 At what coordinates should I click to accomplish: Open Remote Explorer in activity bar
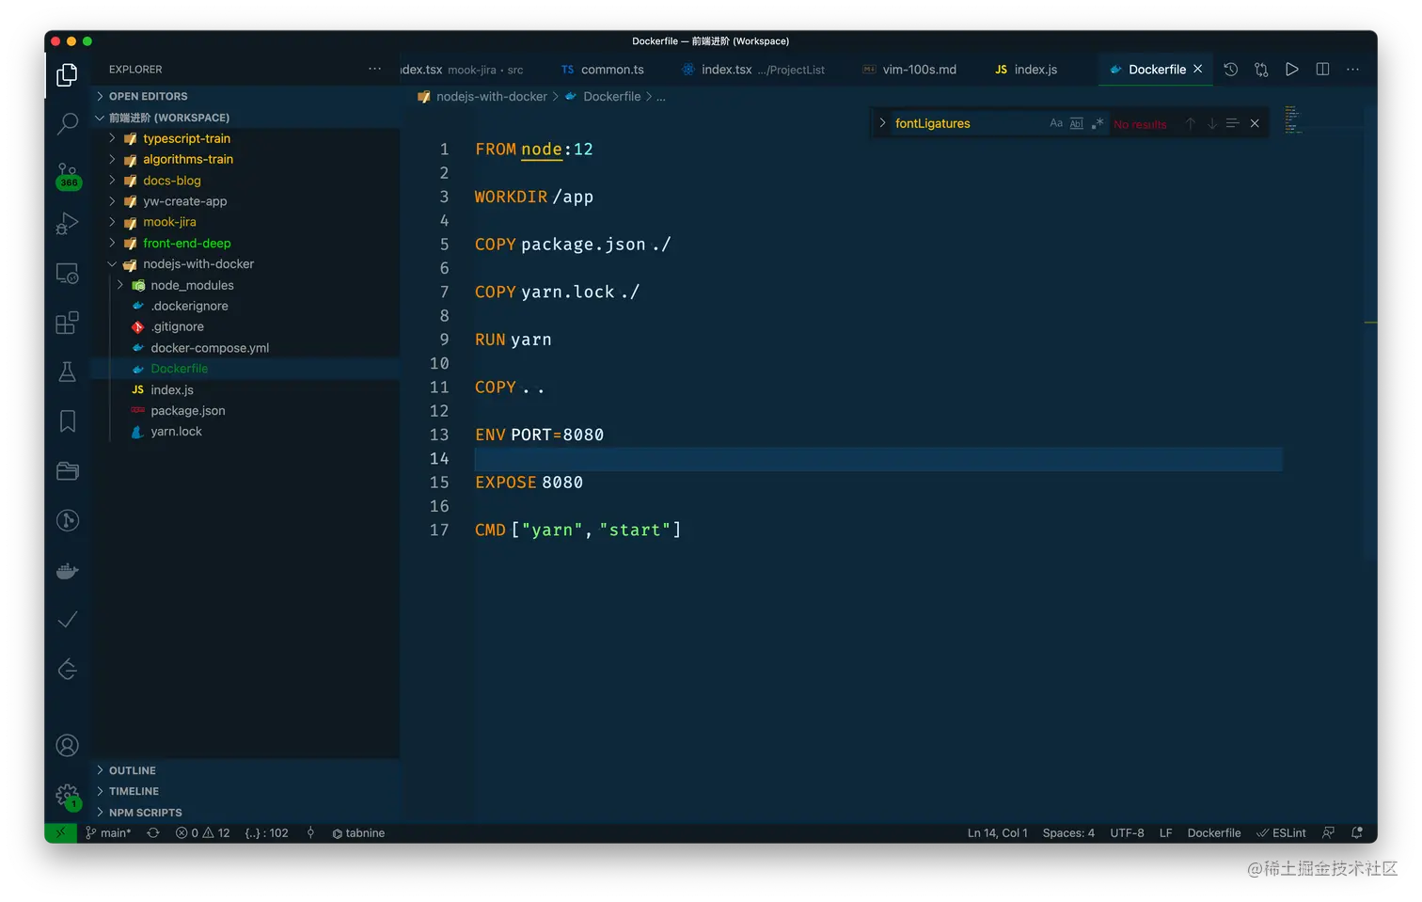[x=67, y=274]
